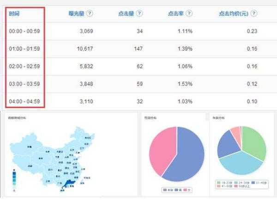Click the average price 0.10
The height and width of the screenshot is (205, 277).
pyautogui.click(x=252, y=101)
